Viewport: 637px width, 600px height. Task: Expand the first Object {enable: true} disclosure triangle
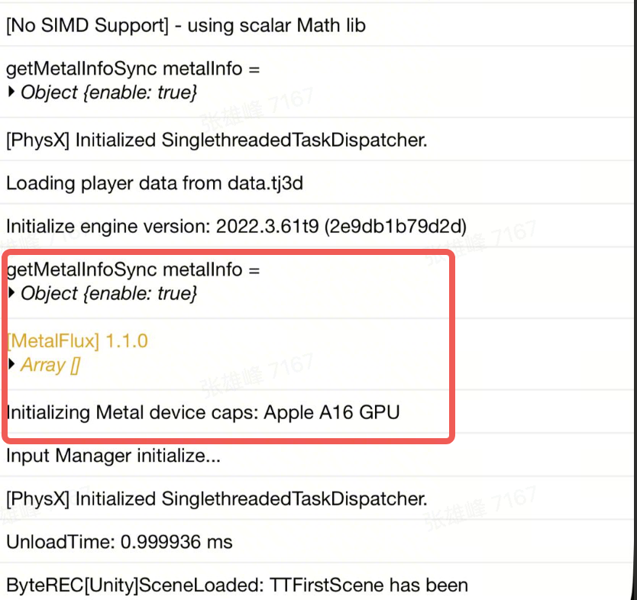pos(11,93)
